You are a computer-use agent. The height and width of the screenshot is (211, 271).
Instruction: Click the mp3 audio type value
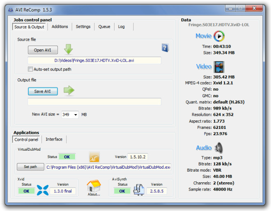(218, 158)
